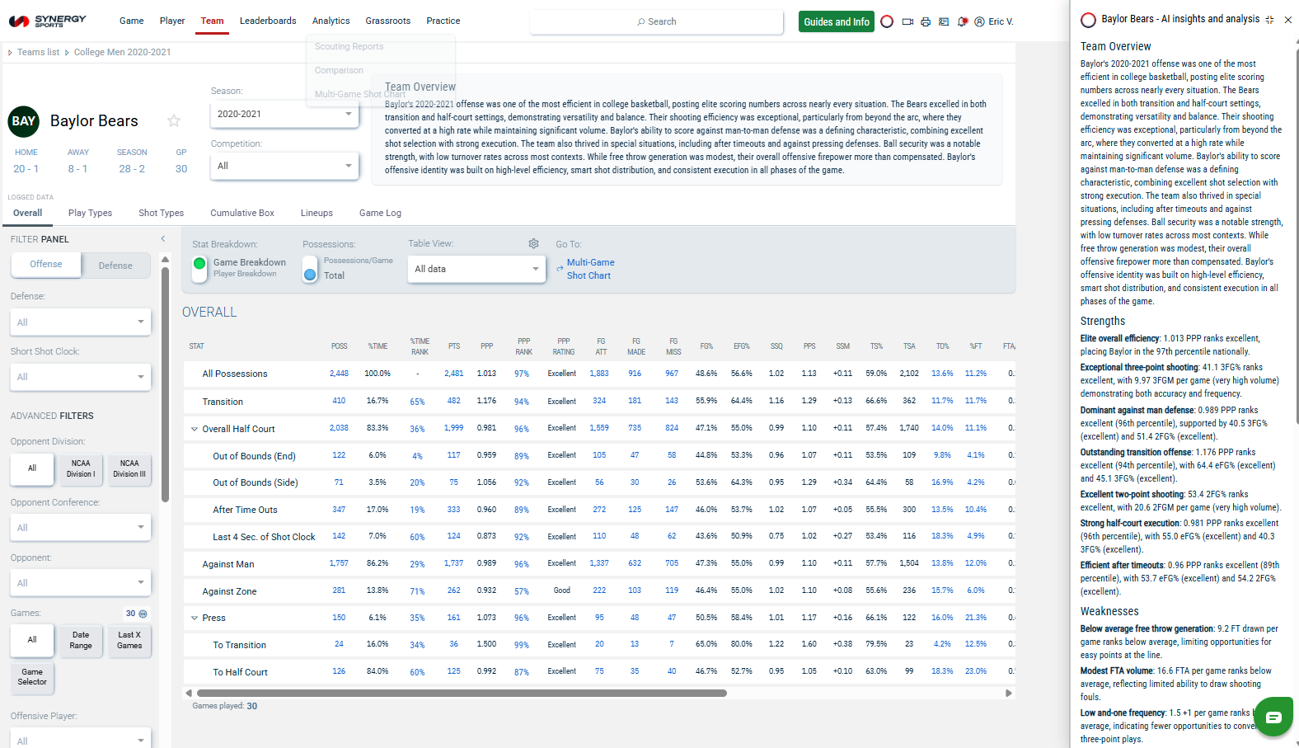Open the Competition dropdown

coord(284,167)
